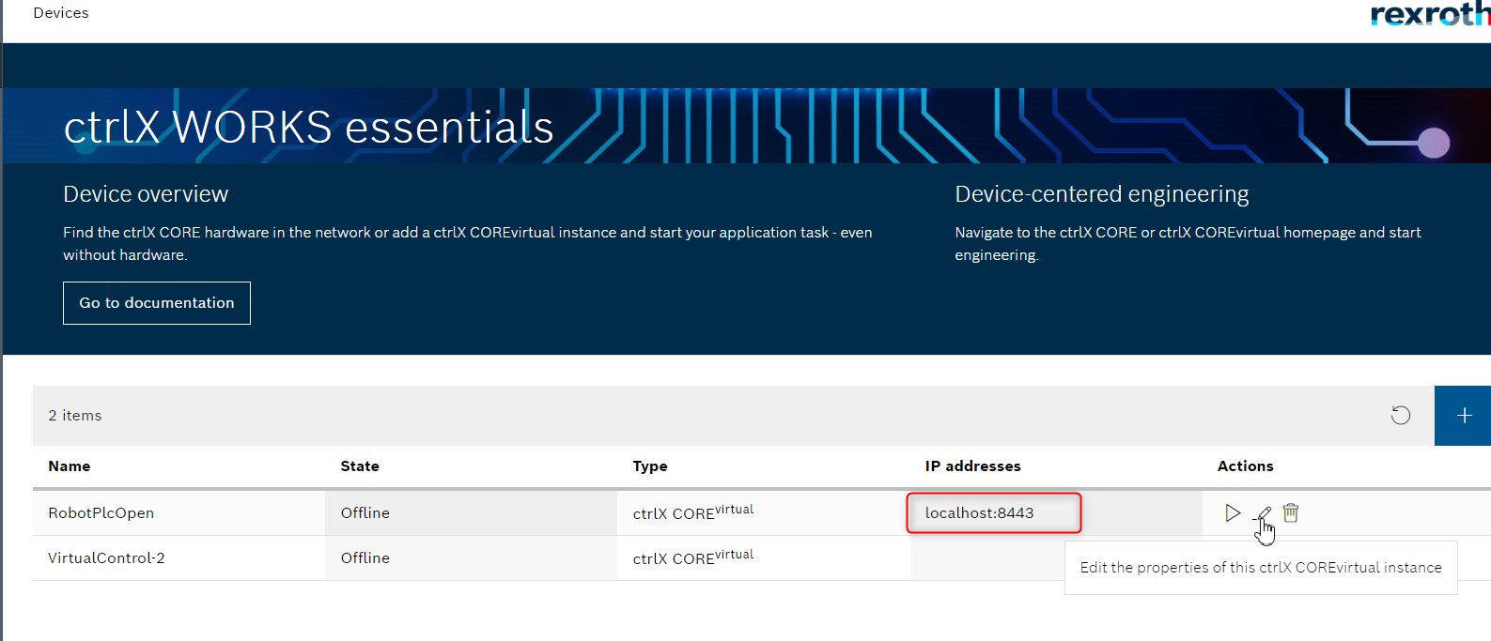Sort by the Name column header
Image resolution: width=1491 pixels, height=641 pixels.
70,465
